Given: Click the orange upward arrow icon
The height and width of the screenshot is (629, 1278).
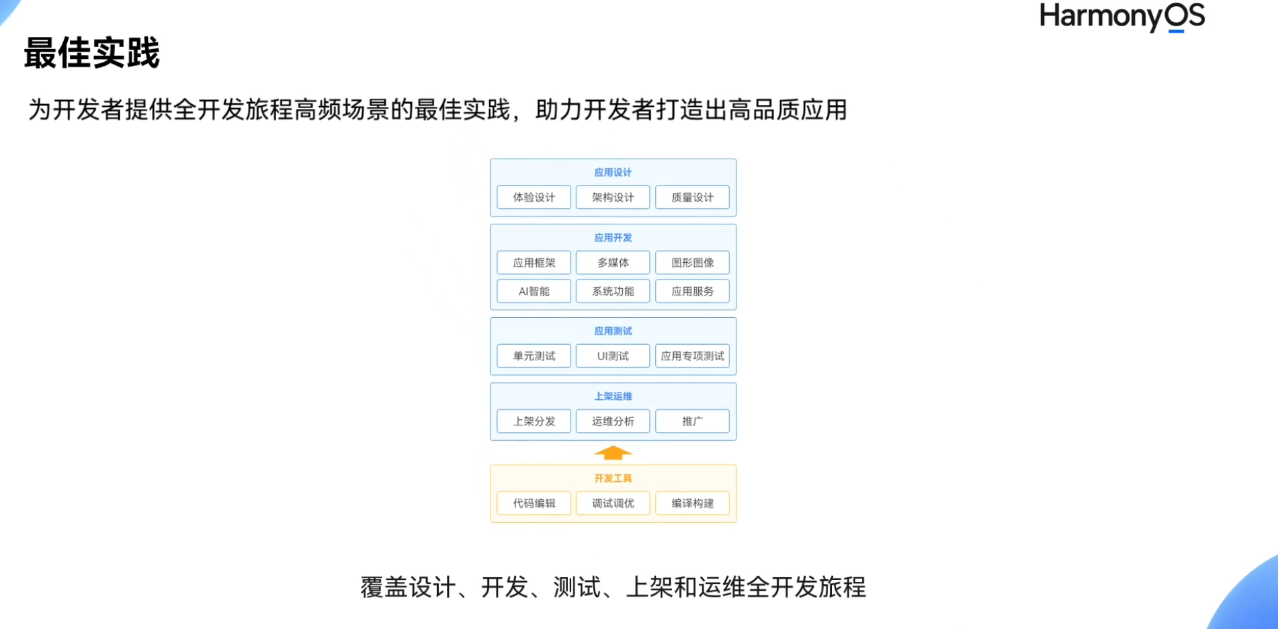Looking at the screenshot, I should pyautogui.click(x=613, y=453).
